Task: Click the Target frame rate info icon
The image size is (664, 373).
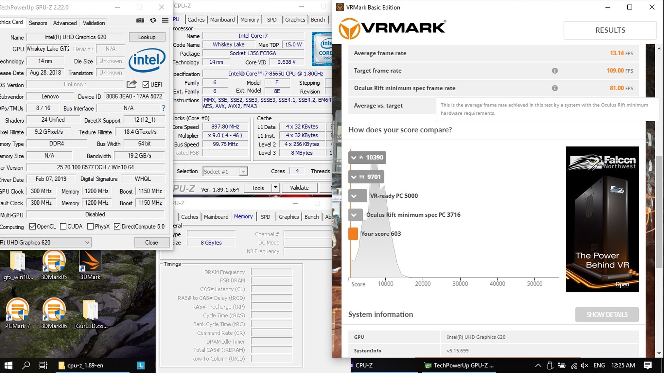Action: 555,71
